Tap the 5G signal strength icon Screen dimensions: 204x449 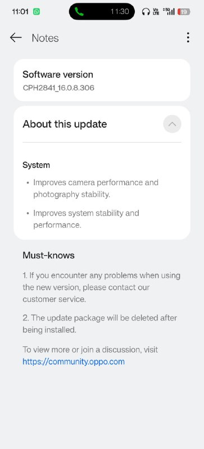169,11
